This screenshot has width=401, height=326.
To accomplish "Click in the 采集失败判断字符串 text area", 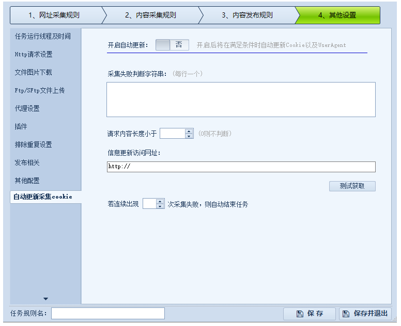I will click(241, 99).
